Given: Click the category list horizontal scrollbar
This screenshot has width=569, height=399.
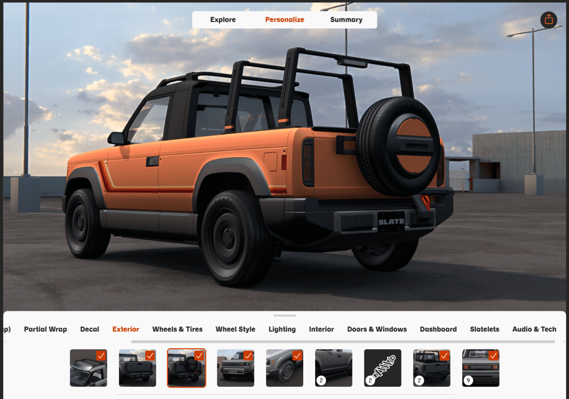Looking at the screenshot, I should [x=343, y=342].
